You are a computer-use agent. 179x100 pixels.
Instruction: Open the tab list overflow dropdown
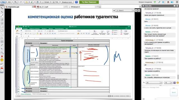pos(100,7)
